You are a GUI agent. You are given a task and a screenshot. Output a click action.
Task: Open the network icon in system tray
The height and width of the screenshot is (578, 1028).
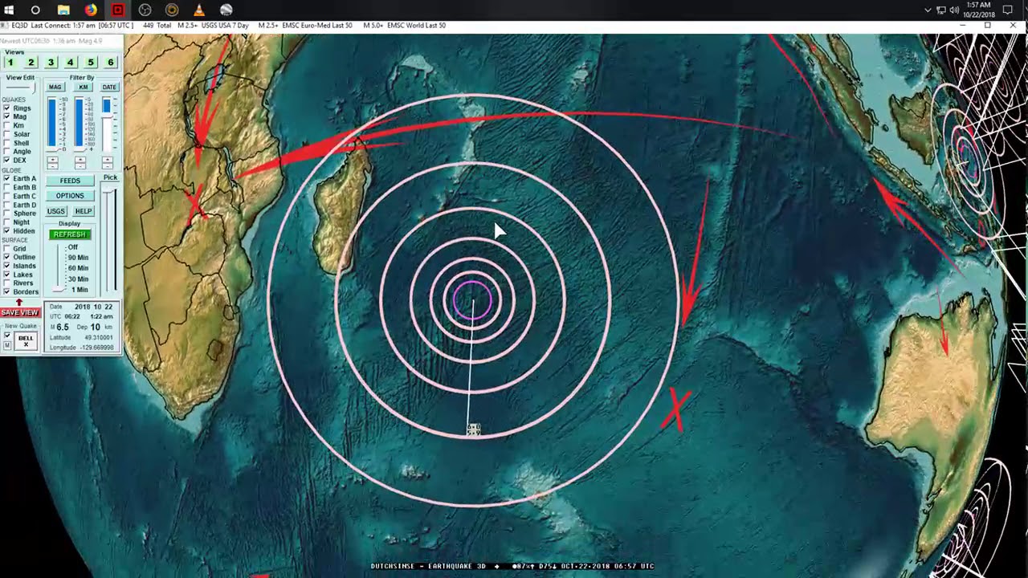(x=940, y=10)
